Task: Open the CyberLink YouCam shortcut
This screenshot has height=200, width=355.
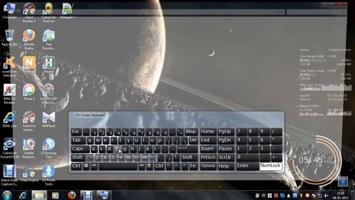Action: (x=48, y=12)
